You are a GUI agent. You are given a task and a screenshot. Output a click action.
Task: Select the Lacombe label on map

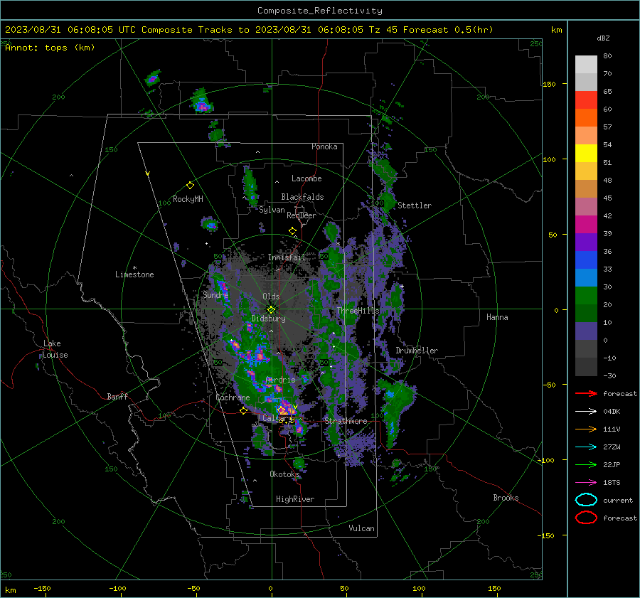click(306, 178)
